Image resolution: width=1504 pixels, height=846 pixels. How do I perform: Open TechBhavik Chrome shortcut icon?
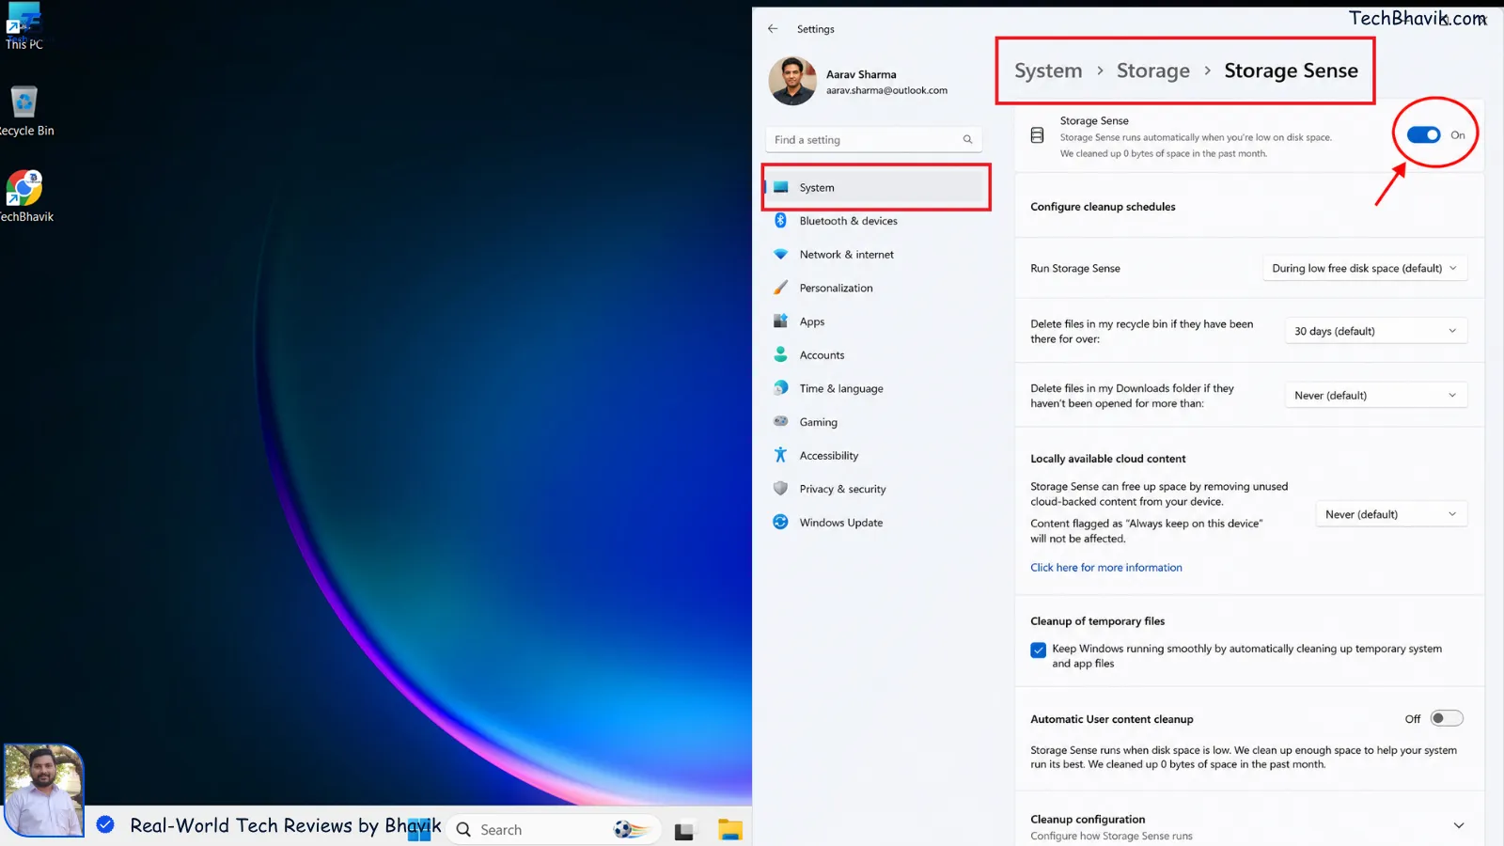[x=24, y=196]
